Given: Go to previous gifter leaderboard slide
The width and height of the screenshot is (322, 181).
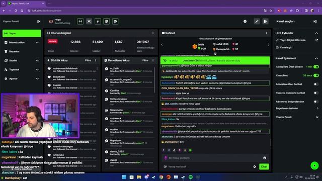Looking at the screenshot, I should point(162,45).
